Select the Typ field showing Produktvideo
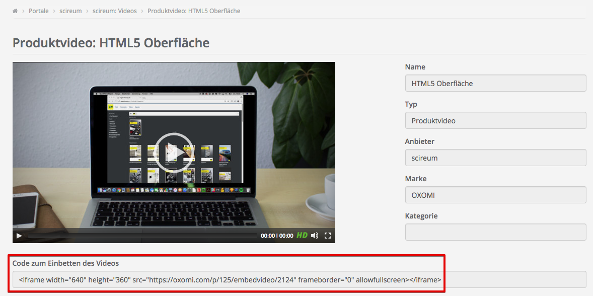 (x=495, y=121)
